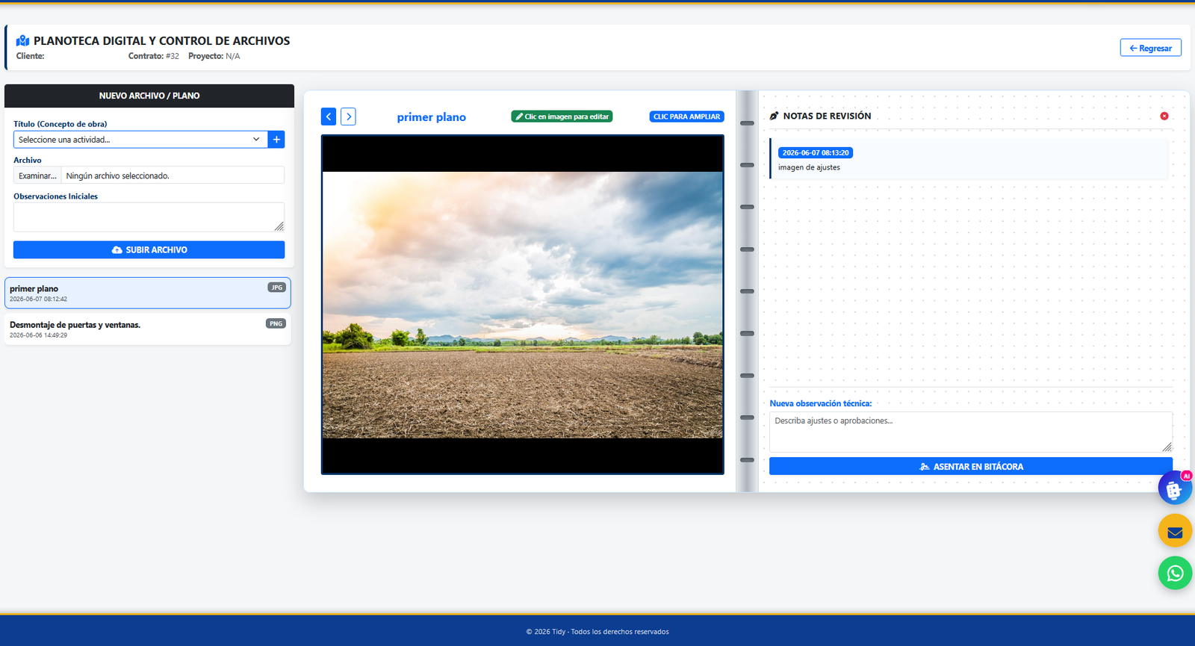
Task: Click the next plan arrow button
Action: [348, 117]
